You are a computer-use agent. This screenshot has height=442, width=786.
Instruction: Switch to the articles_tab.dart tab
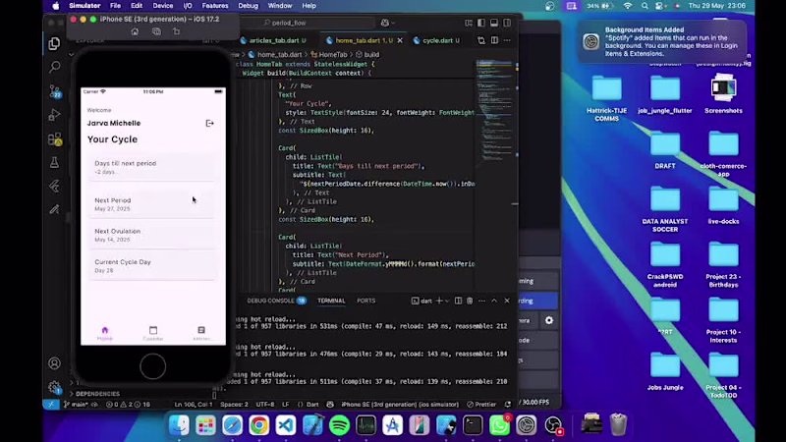(273, 40)
